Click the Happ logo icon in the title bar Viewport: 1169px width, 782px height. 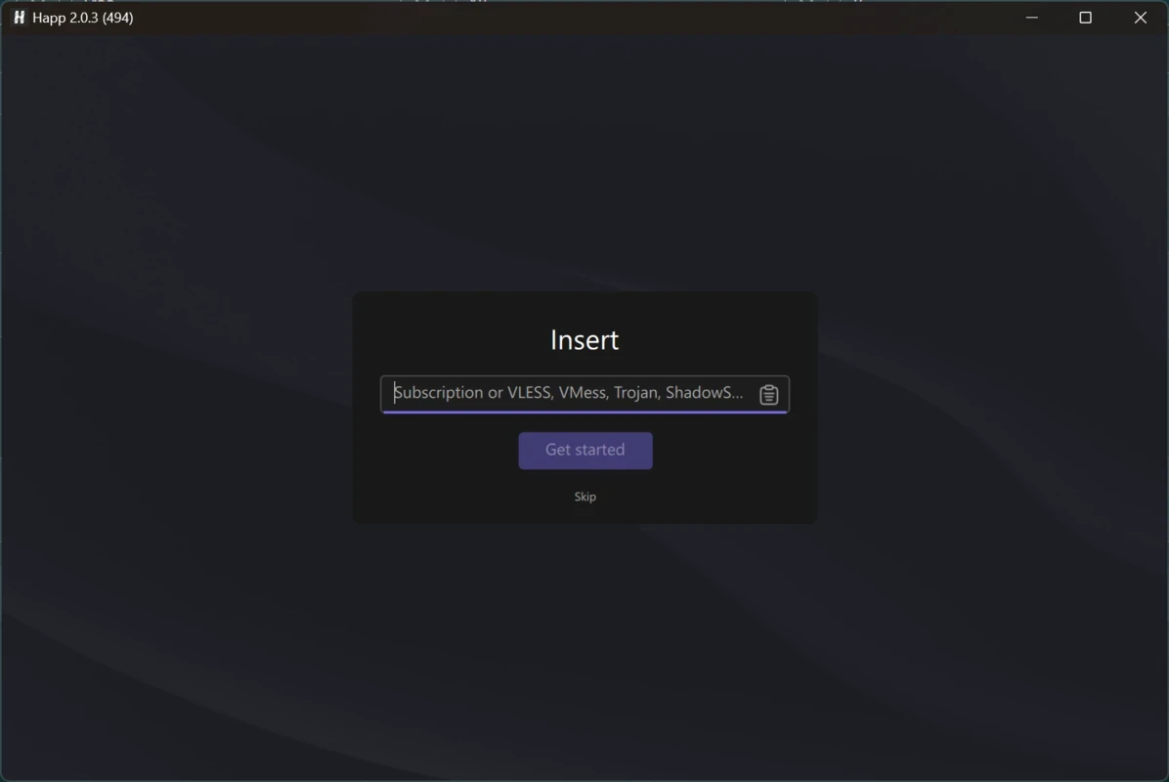tap(20, 18)
